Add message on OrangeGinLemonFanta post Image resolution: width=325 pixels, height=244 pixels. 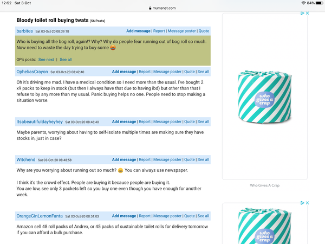(x=124, y=216)
